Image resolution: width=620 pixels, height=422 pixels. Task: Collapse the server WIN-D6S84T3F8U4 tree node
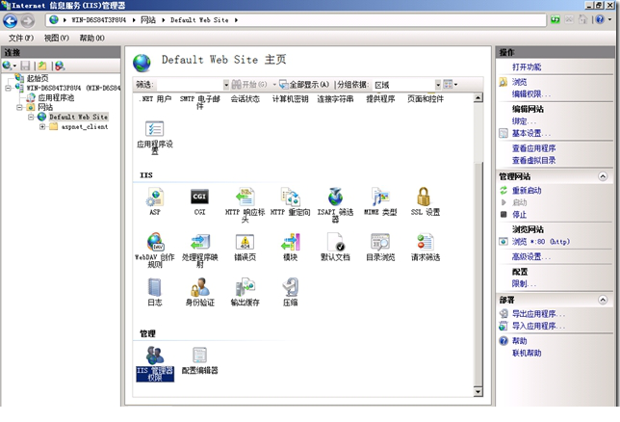[8, 88]
